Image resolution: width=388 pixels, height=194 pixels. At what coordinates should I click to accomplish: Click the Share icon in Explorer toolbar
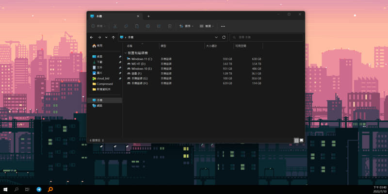tap(159, 26)
